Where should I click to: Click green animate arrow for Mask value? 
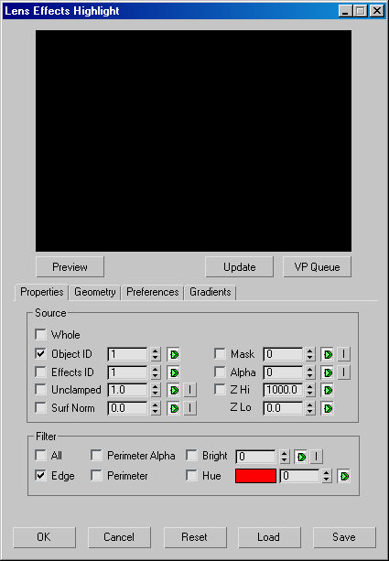click(x=327, y=354)
